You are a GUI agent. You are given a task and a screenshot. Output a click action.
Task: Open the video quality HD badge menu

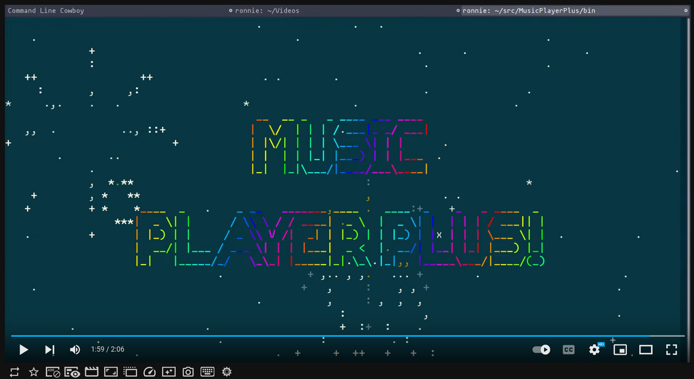[x=601, y=344]
